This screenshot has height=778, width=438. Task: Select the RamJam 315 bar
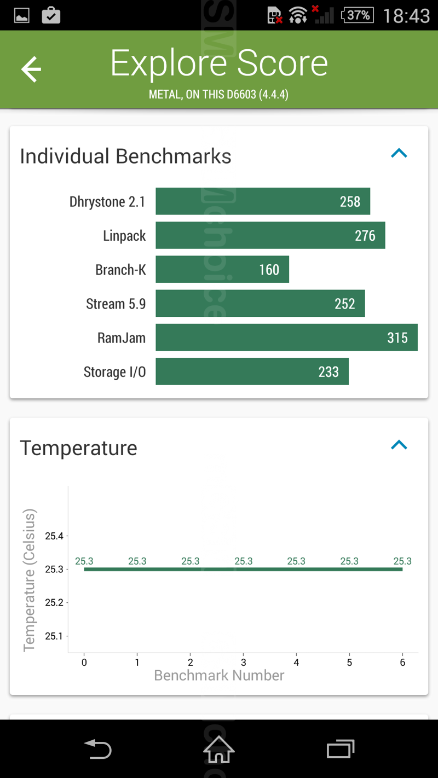(286, 337)
